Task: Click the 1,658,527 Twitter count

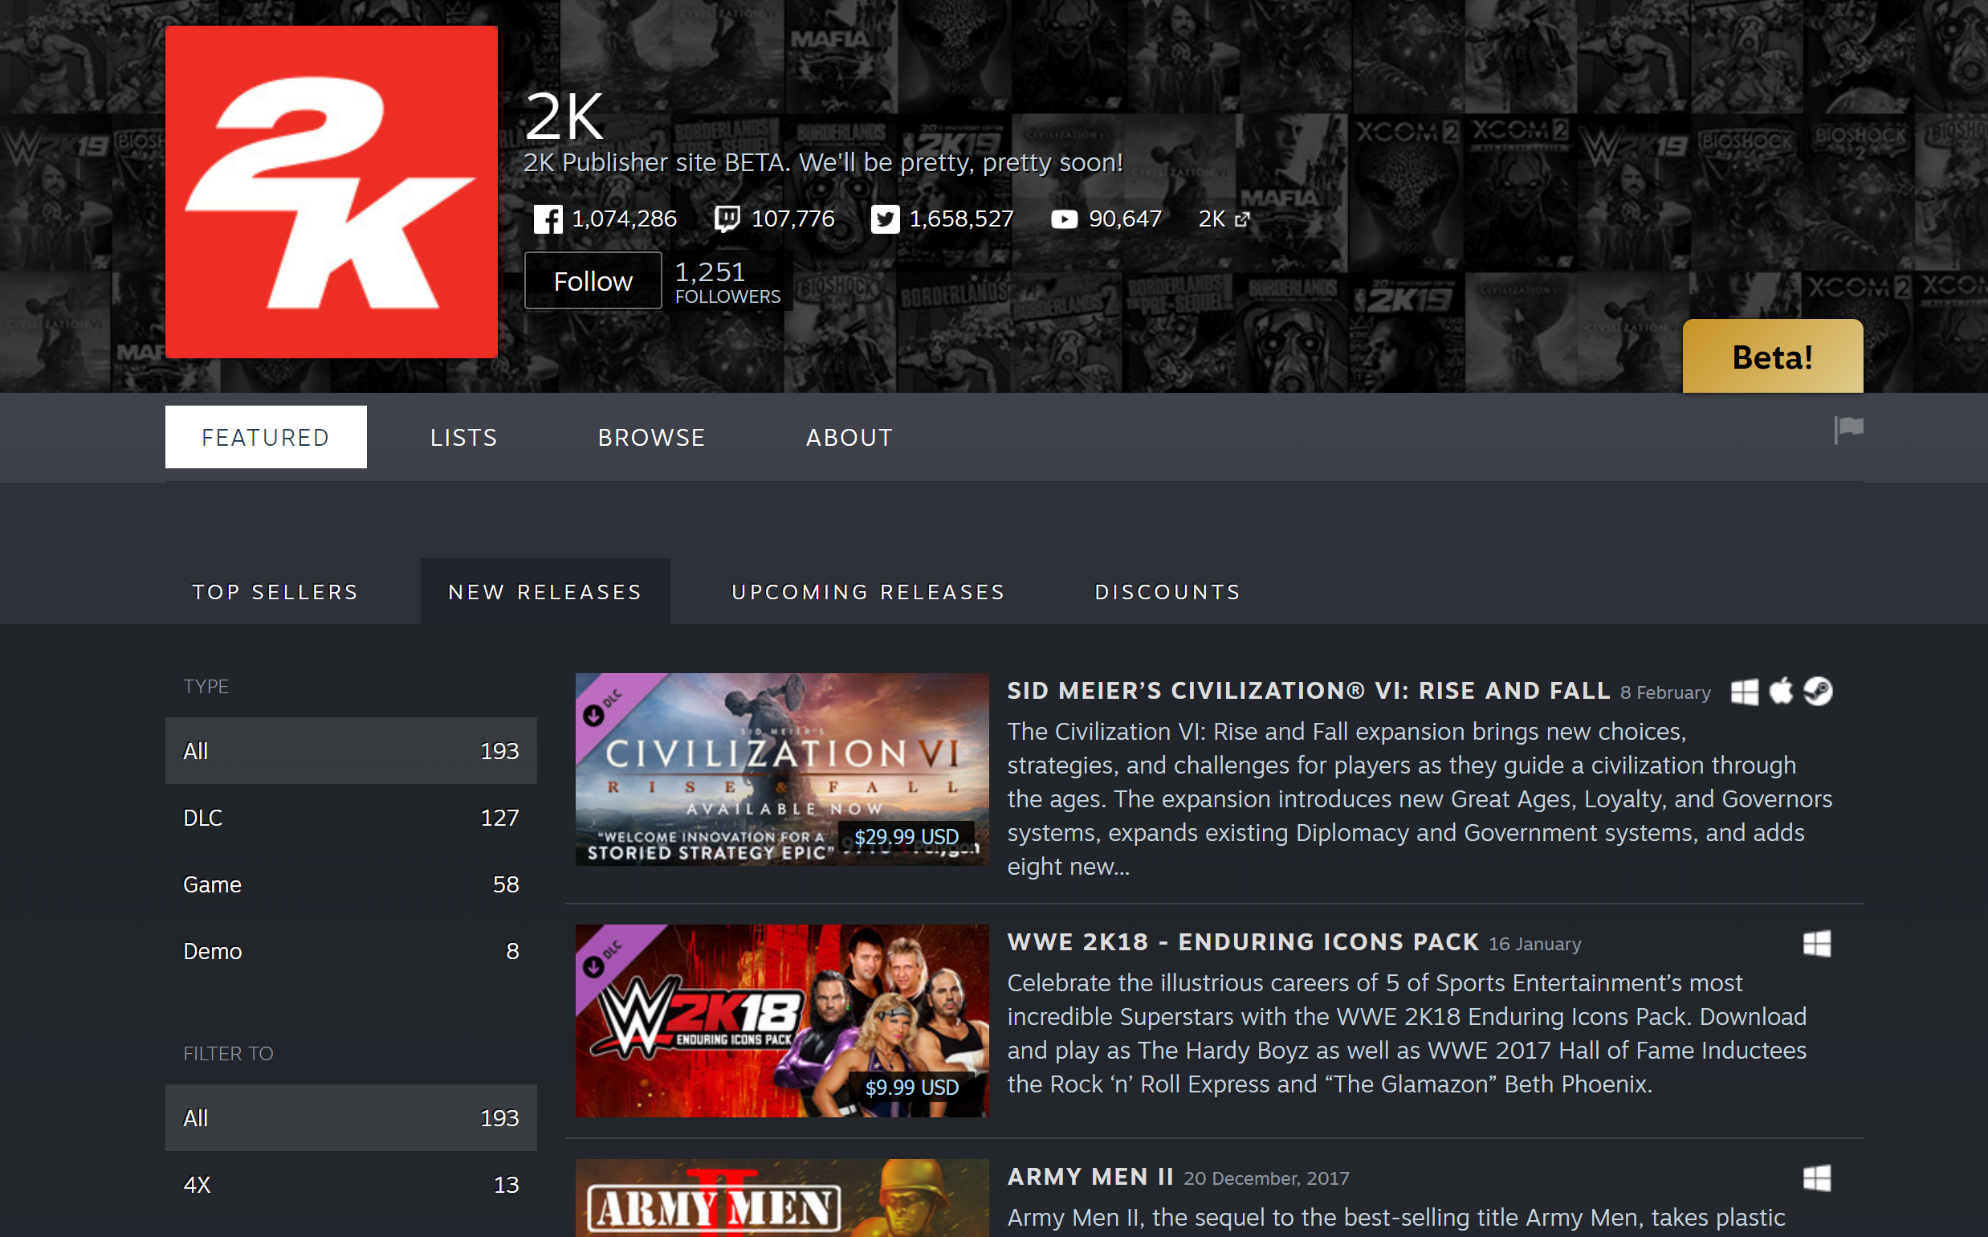Action: (x=961, y=219)
